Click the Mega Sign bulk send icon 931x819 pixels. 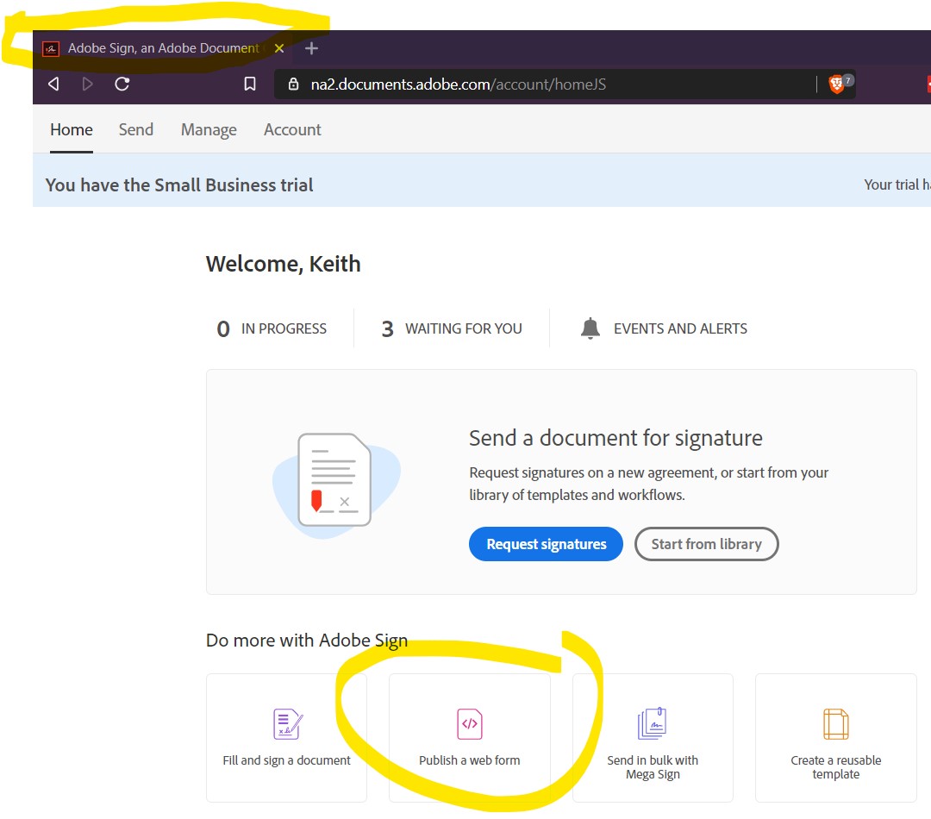coord(652,723)
